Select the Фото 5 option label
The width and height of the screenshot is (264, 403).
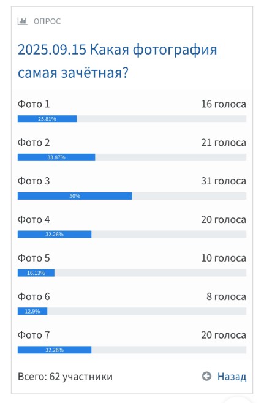(34, 258)
